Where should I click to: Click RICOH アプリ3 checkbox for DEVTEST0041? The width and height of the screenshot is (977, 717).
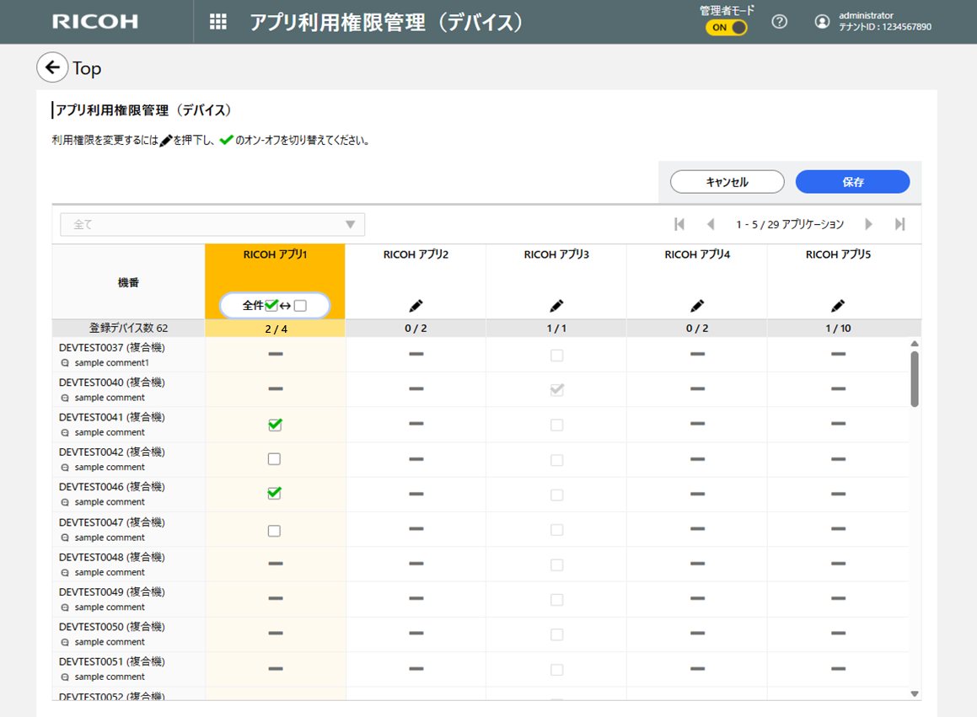557,425
